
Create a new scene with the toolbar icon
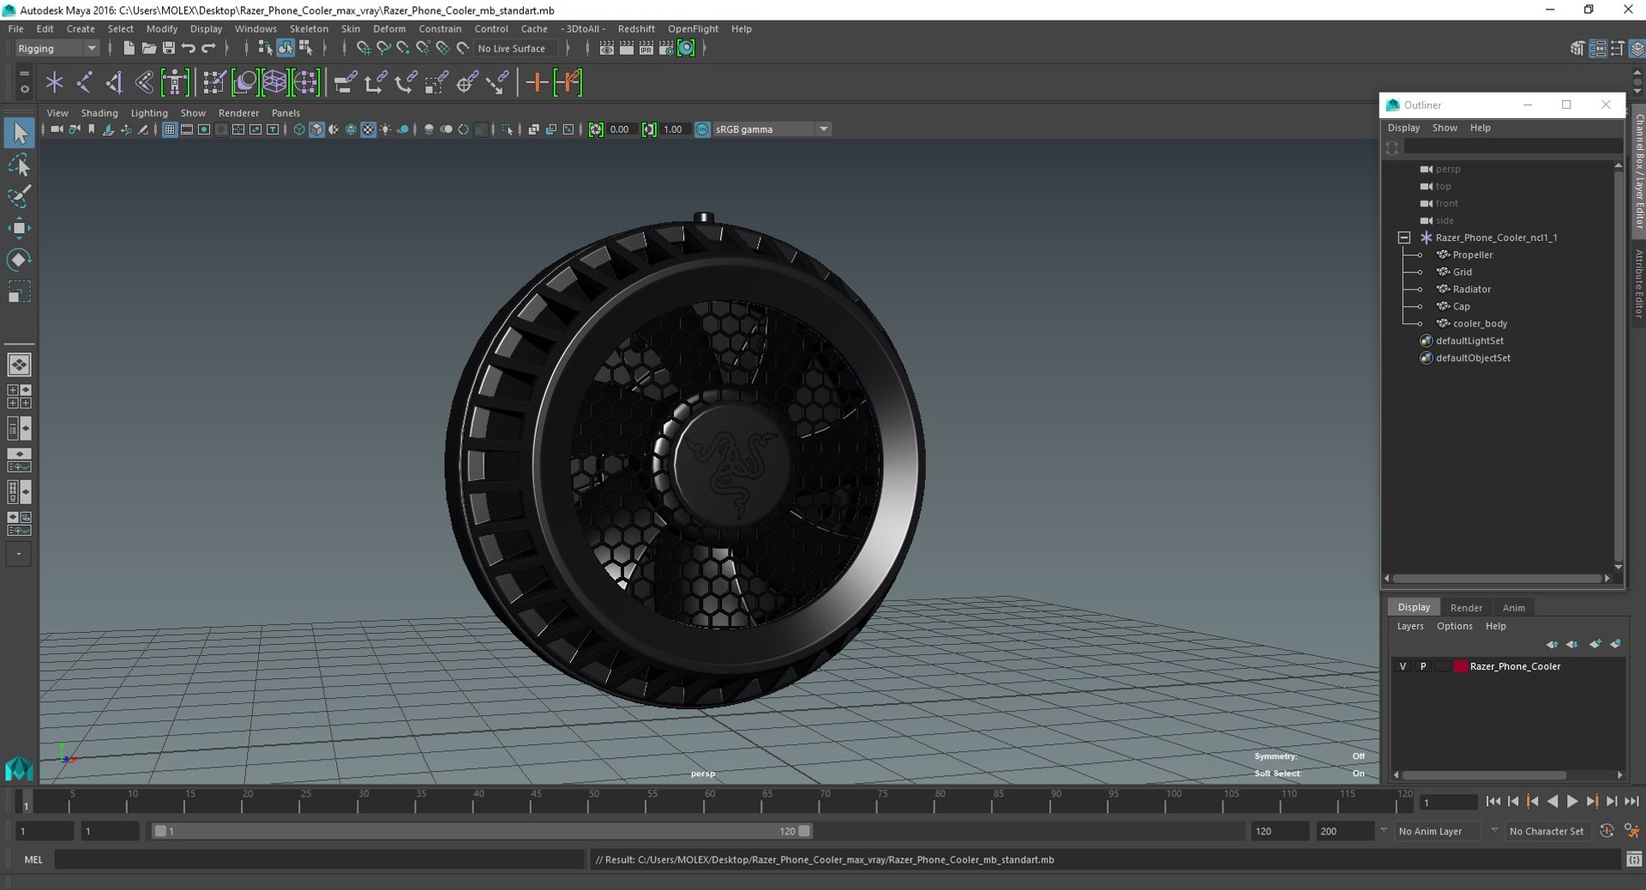point(129,48)
